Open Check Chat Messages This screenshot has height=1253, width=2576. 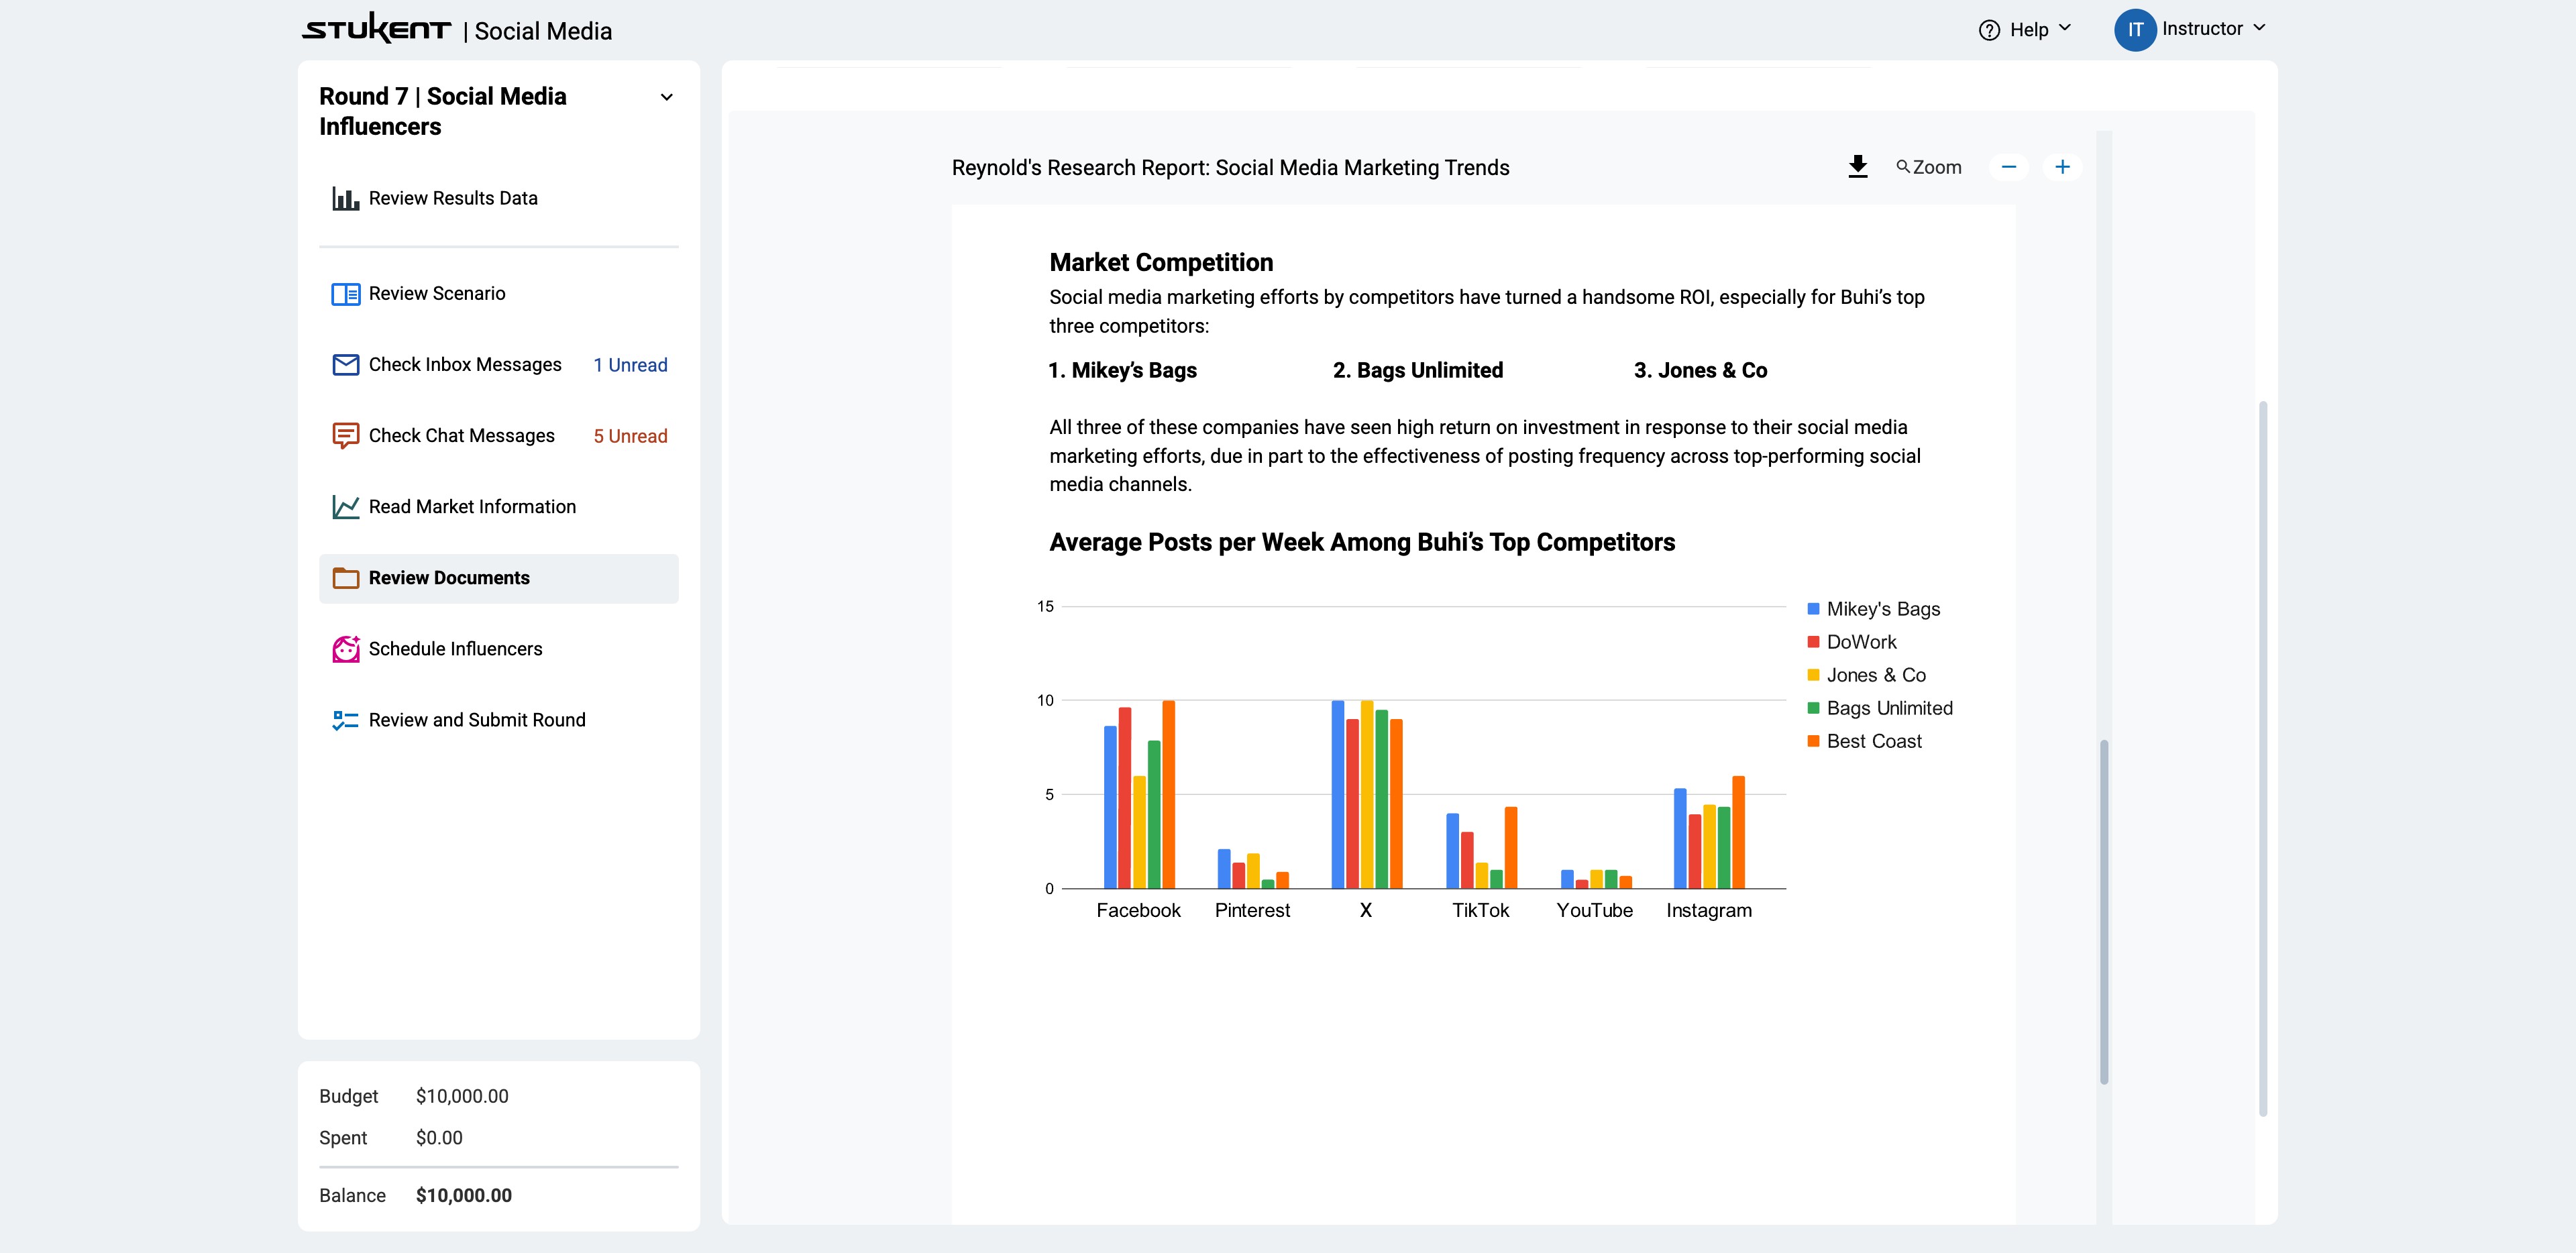(498, 436)
